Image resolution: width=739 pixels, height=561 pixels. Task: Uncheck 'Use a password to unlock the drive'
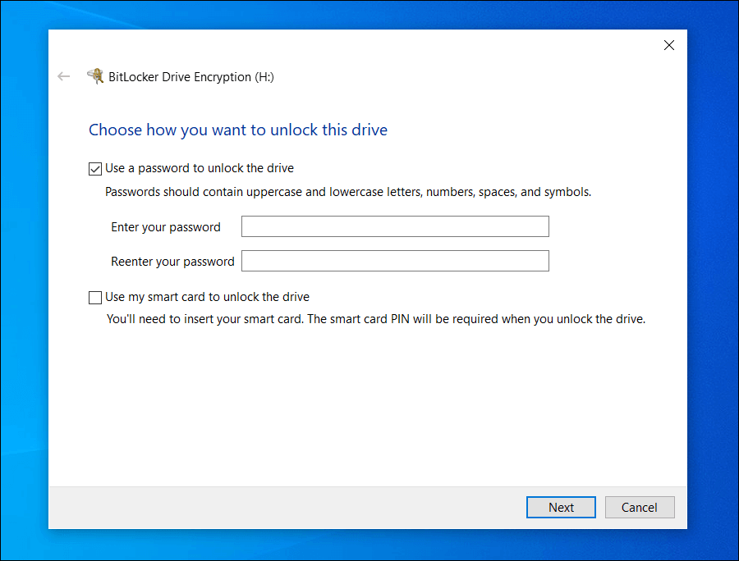click(x=95, y=168)
